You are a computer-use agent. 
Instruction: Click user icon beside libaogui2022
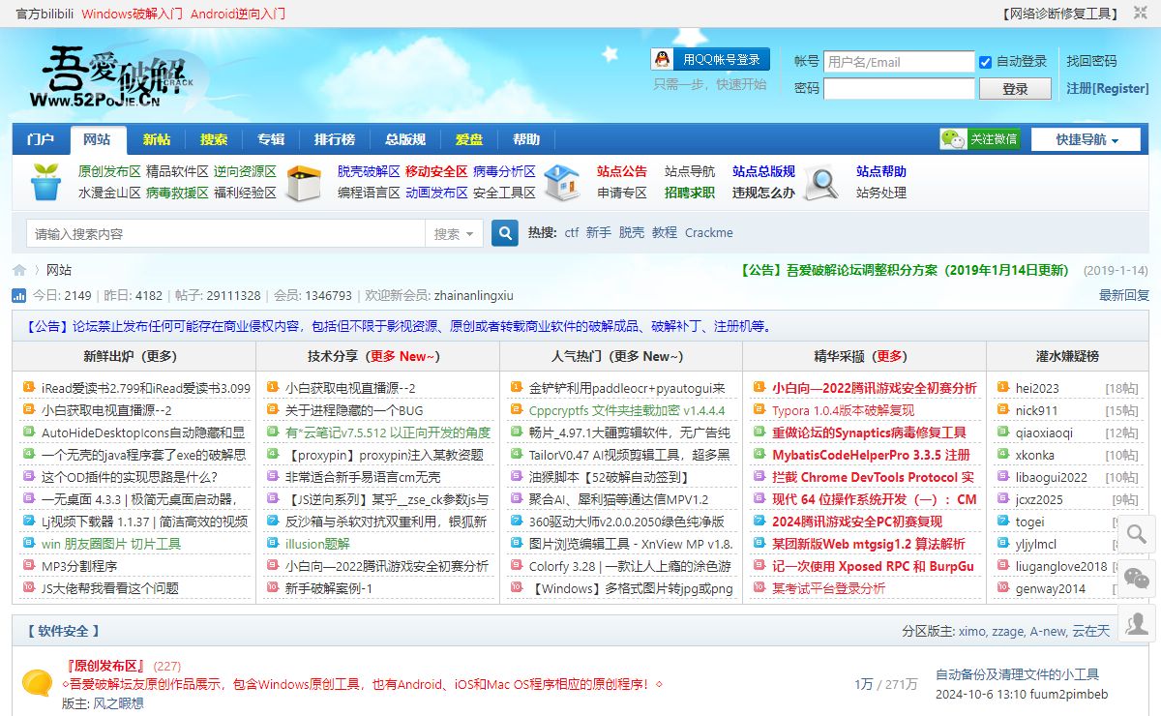(1003, 477)
